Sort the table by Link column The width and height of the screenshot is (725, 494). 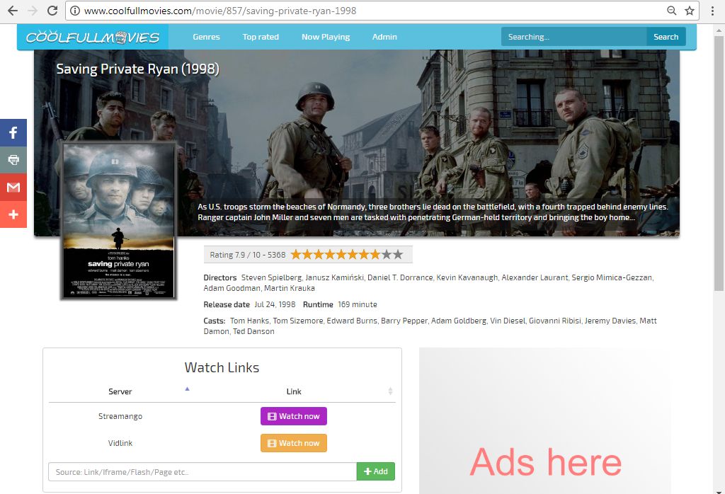(x=294, y=391)
